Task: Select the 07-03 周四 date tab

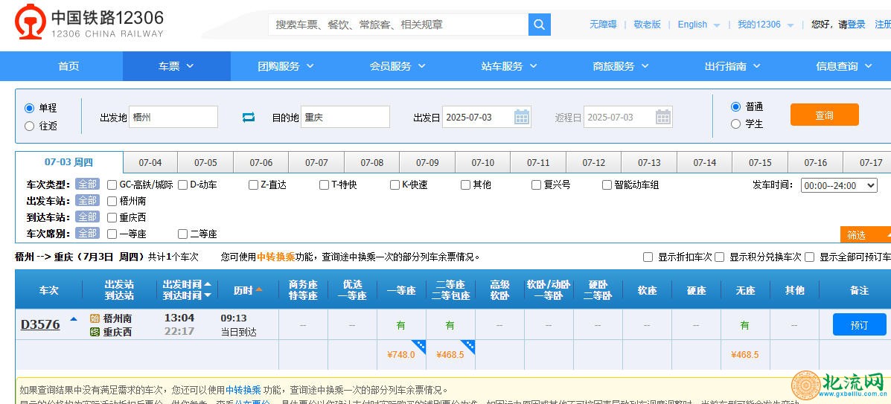Action: click(68, 162)
